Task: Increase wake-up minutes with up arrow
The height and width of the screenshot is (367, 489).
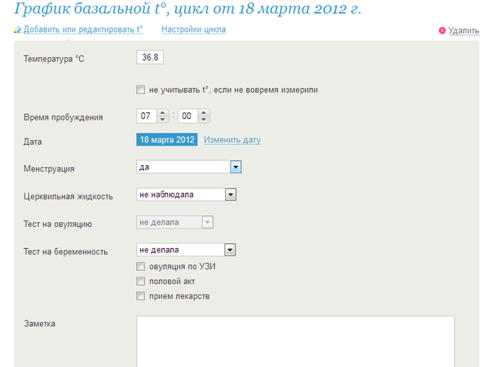Action: tap(204, 112)
